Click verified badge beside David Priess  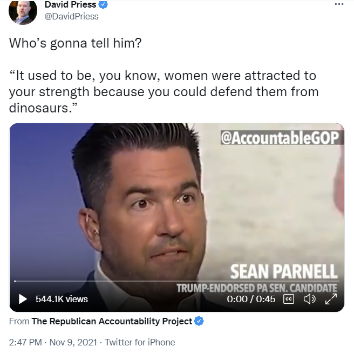coord(104,5)
